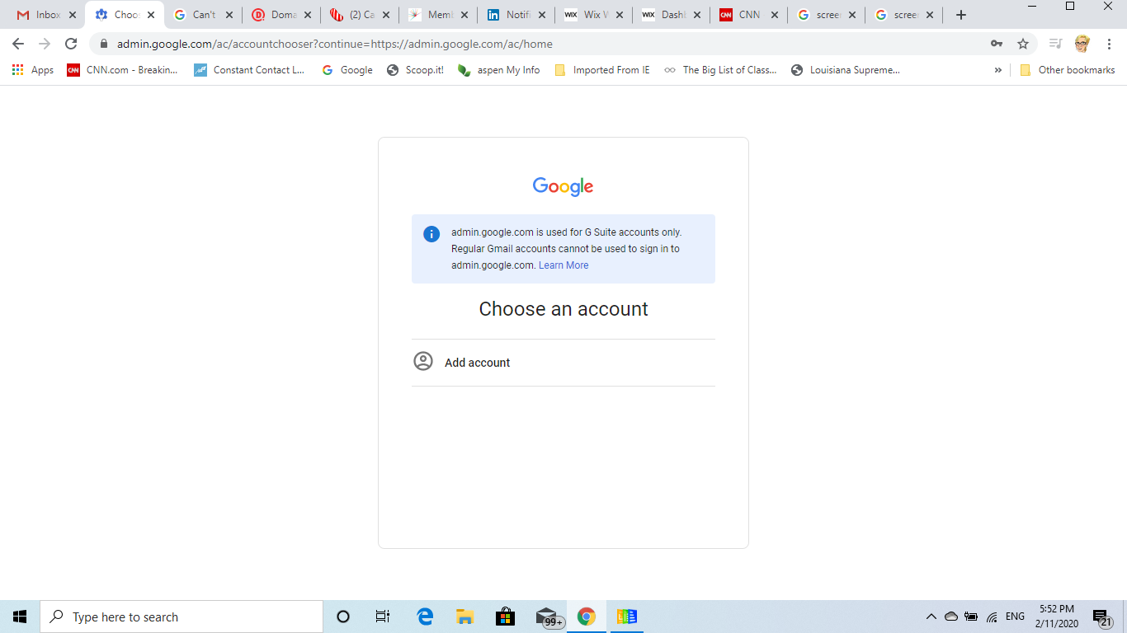Open the clock and date flyout
The width and height of the screenshot is (1127, 633).
pos(1058,617)
